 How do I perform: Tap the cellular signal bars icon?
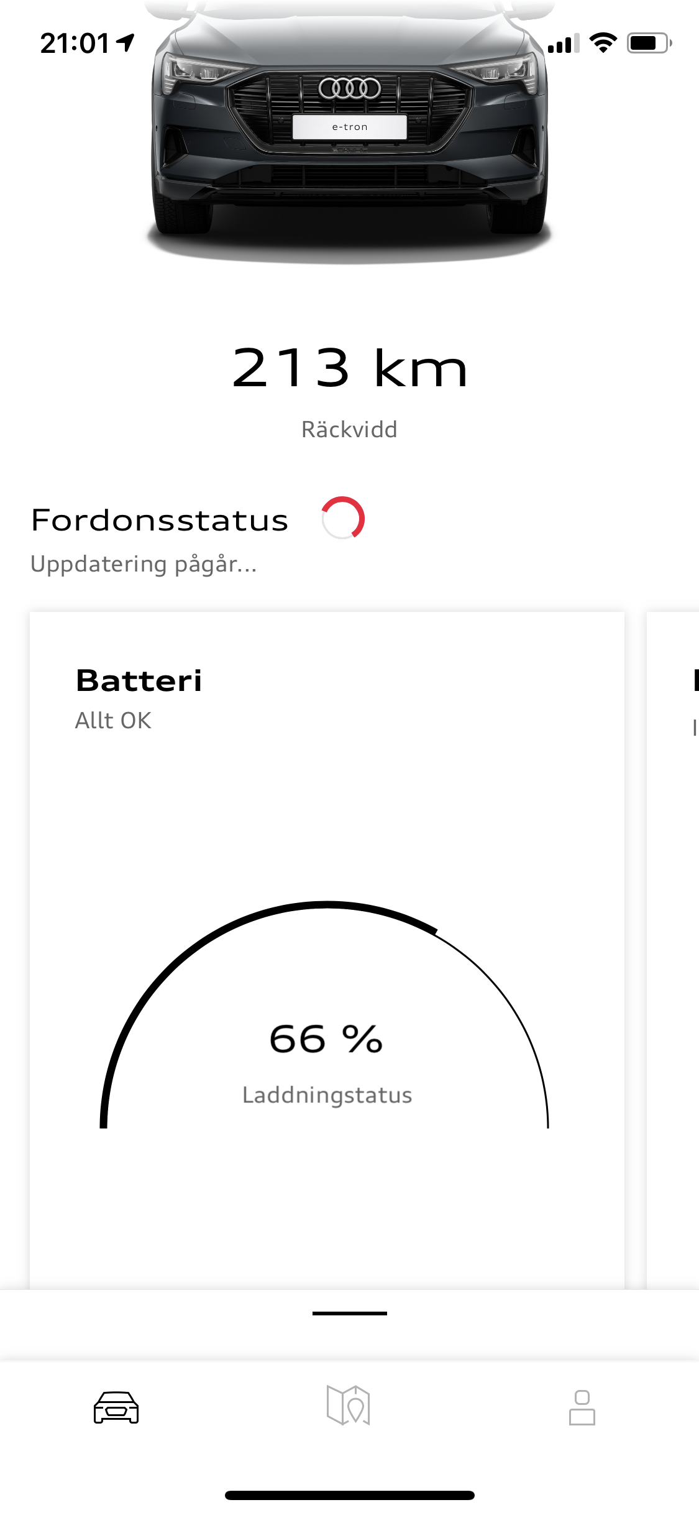(564, 44)
